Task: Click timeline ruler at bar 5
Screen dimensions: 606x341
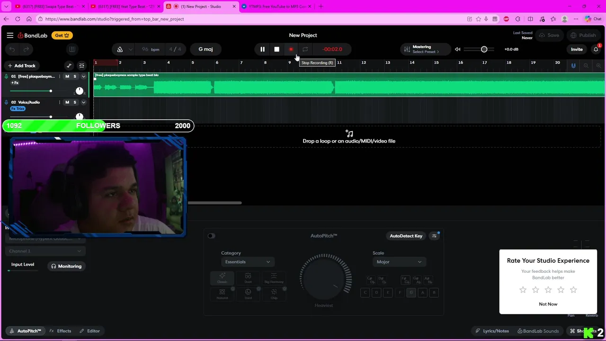Action: 193,63
